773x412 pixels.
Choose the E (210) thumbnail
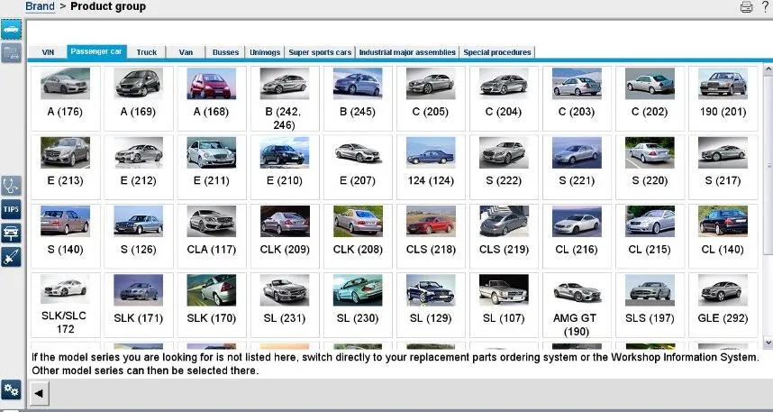click(x=285, y=152)
